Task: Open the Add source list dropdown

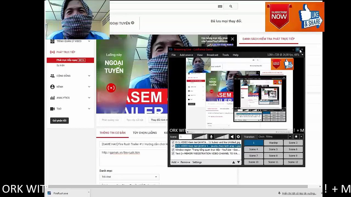Action: click(x=175, y=162)
